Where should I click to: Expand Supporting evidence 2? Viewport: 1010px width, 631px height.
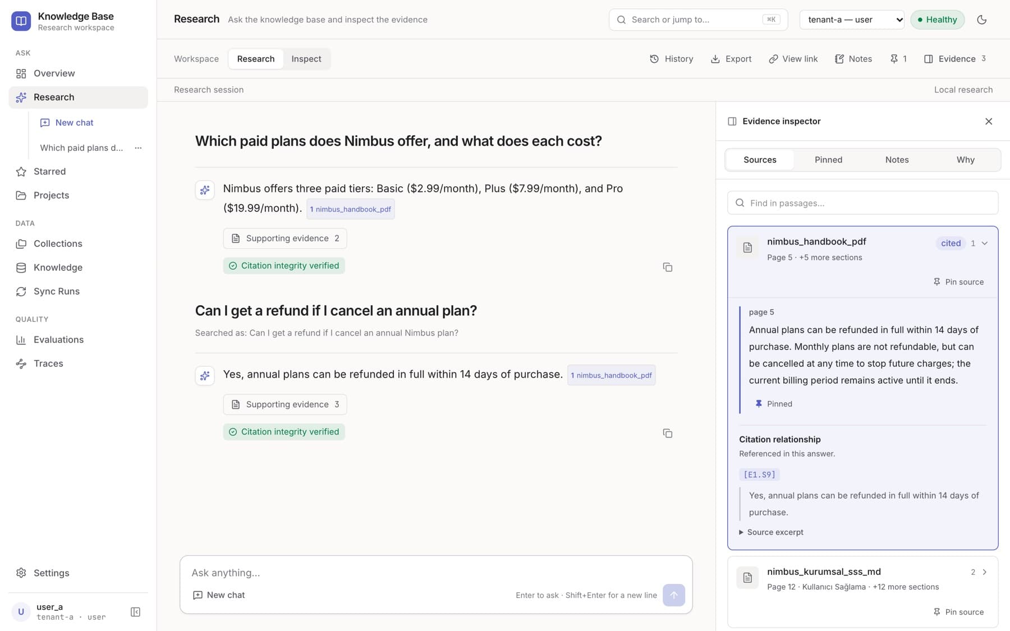(x=285, y=238)
